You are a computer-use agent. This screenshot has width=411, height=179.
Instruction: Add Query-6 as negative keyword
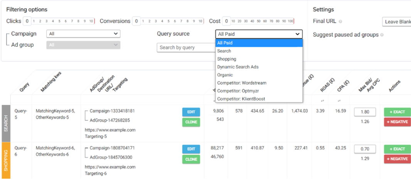pos(397,159)
